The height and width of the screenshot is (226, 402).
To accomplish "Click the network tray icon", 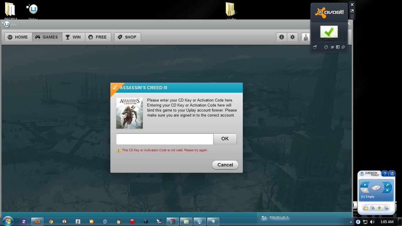I will coord(366,222).
